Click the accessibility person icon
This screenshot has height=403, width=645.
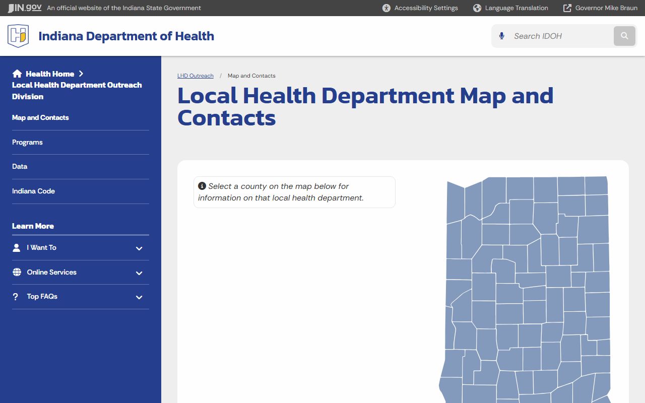tap(386, 8)
